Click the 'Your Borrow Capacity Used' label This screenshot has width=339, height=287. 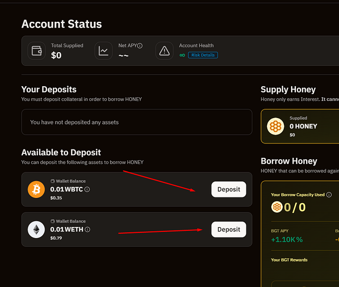pyautogui.click(x=298, y=195)
